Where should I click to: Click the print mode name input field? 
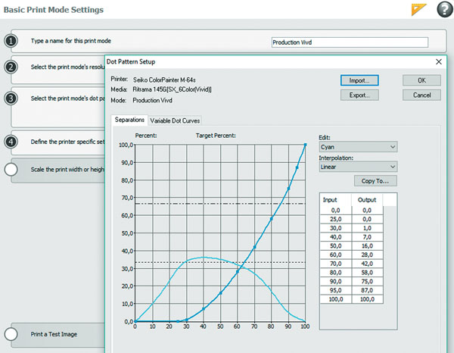coord(350,42)
